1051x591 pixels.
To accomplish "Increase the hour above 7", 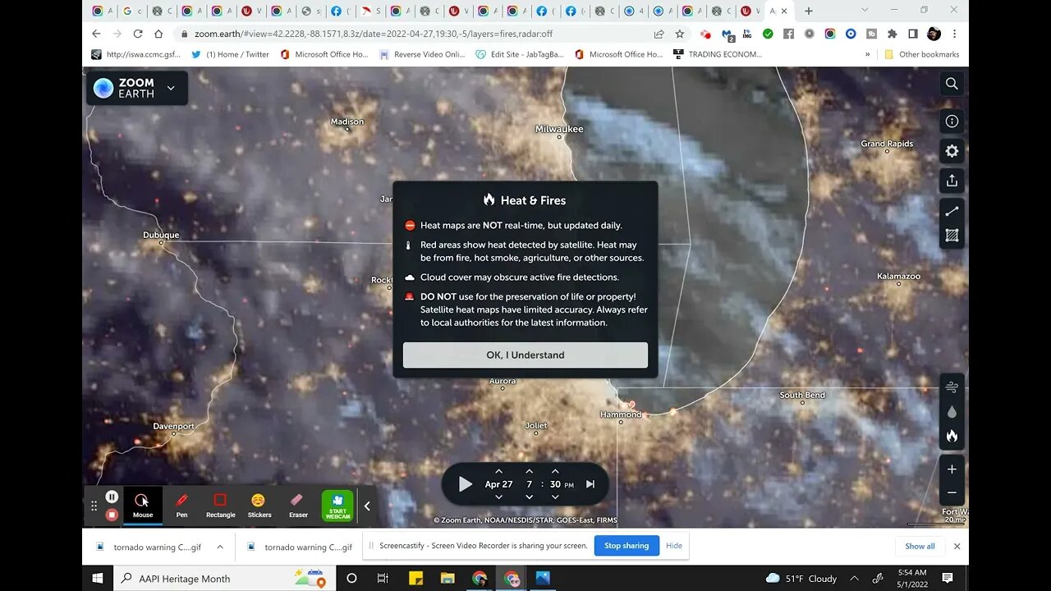I will [529, 472].
